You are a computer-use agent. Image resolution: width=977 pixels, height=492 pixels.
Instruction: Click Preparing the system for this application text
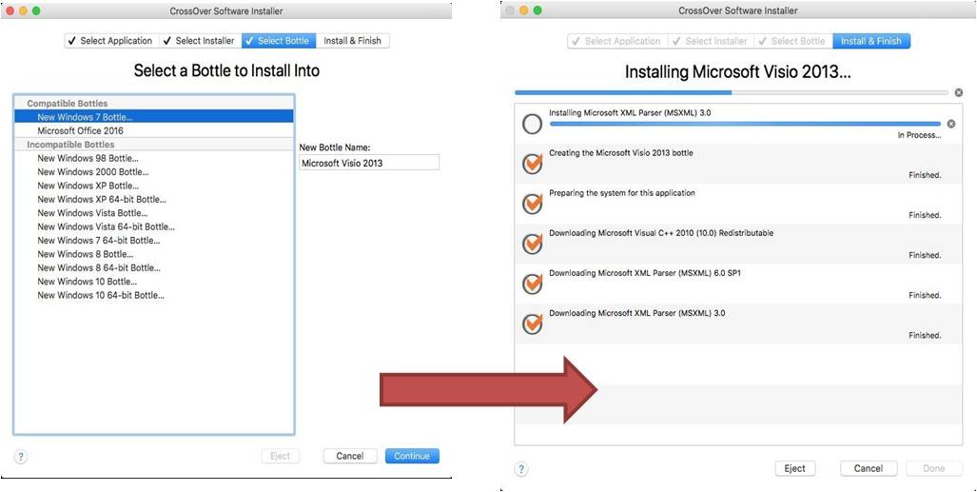pyautogui.click(x=622, y=192)
